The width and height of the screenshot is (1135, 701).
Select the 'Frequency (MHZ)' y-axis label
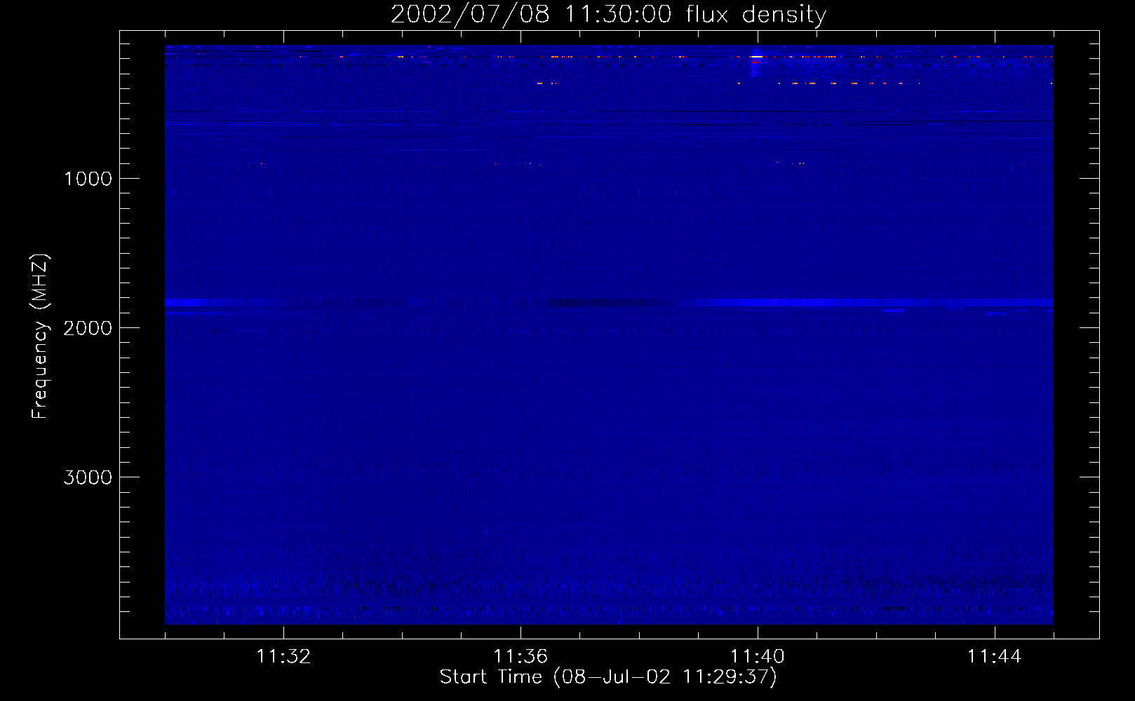pyautogui.click(x=40, y=336)
